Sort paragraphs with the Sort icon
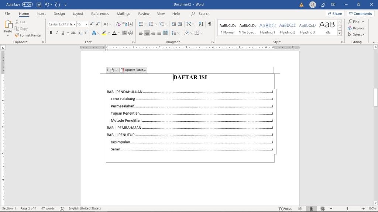378x212 pixels. [x=201, y=24]
